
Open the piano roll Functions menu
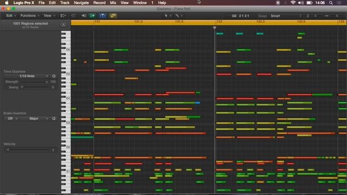30,16
